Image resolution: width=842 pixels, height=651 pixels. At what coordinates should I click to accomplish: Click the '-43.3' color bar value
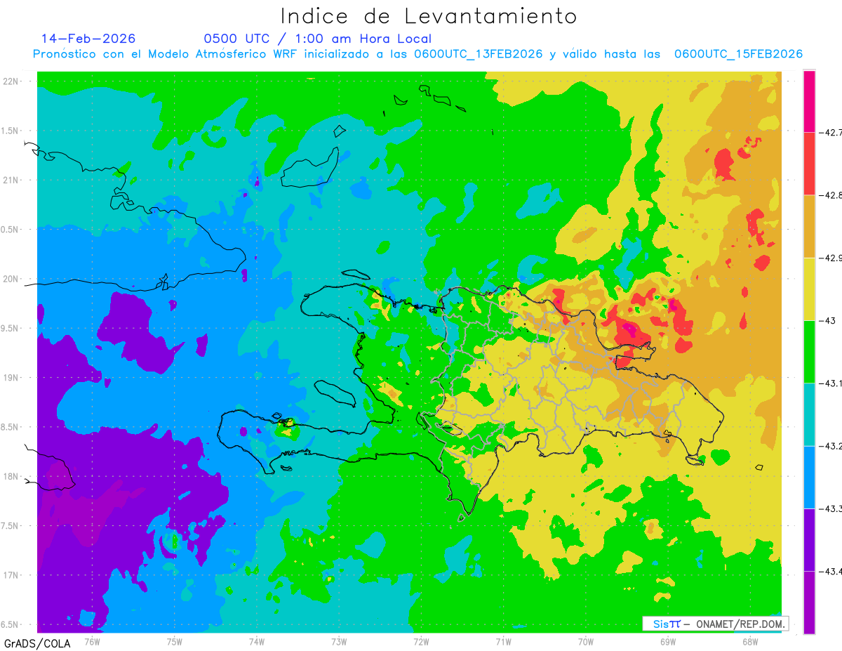click(x=831, y=508)
